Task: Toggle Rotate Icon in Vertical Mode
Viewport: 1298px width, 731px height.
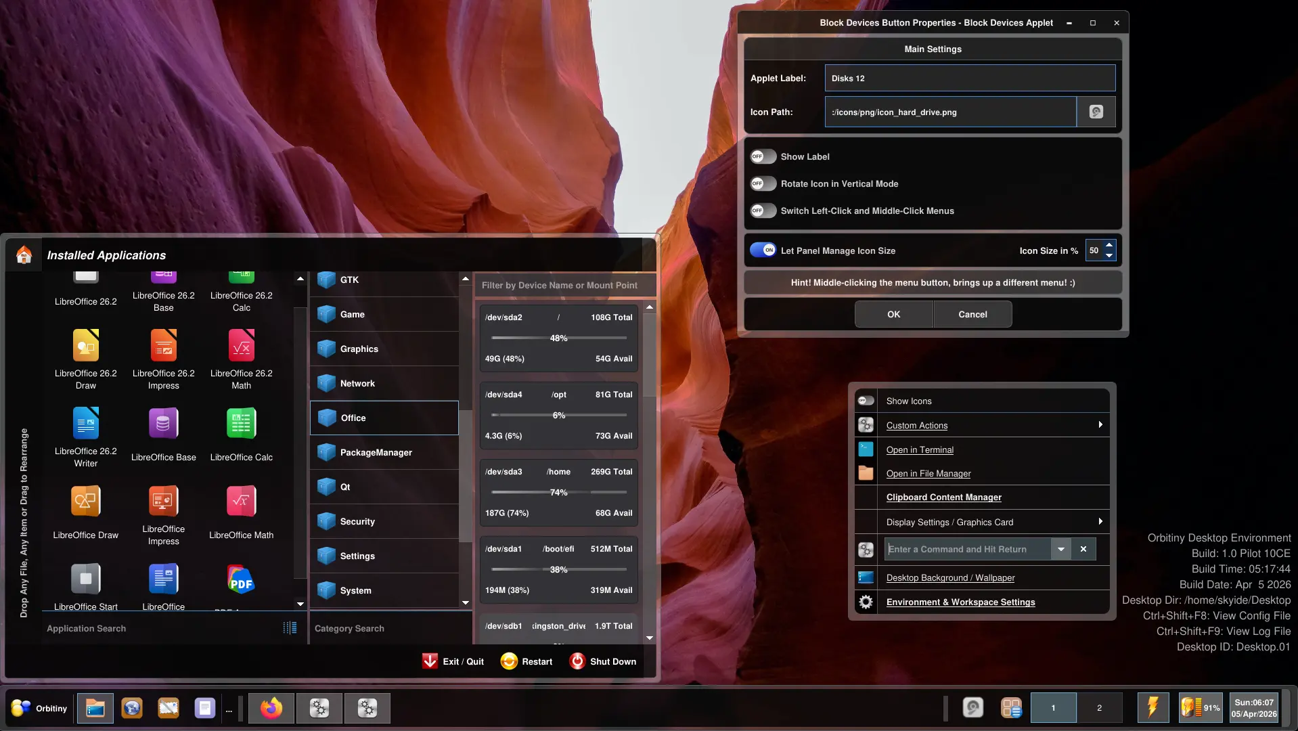Action: [763, 184]
